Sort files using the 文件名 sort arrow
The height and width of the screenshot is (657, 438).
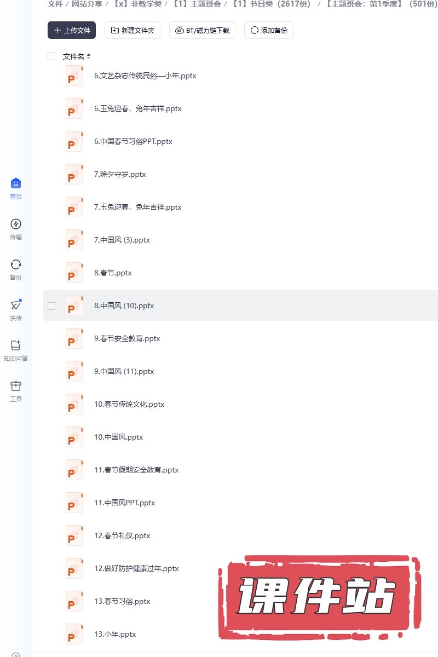point(89,56)
